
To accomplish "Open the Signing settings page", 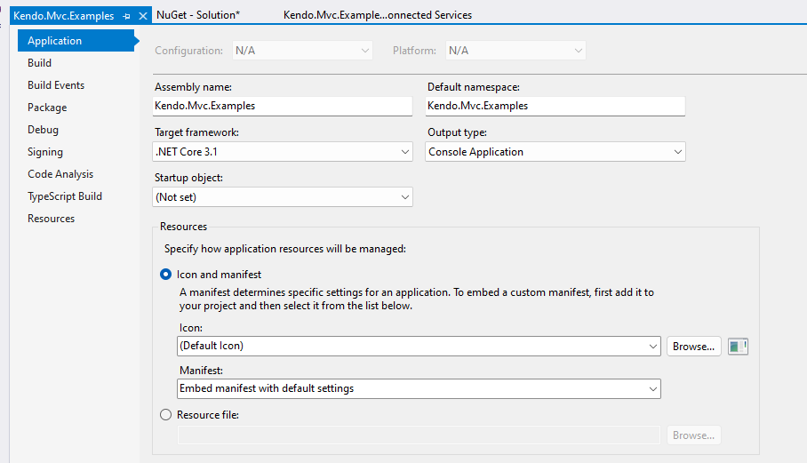I will pyautogui.click(x=45, y=152).
